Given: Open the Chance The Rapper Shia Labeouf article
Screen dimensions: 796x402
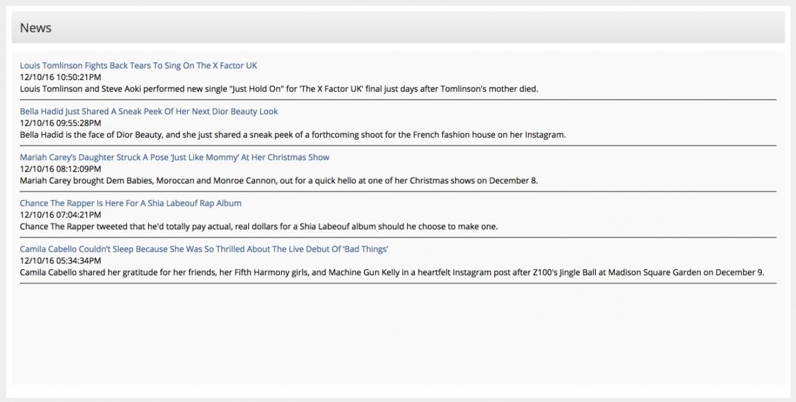Looking at the screenshot, I should 131,203.
